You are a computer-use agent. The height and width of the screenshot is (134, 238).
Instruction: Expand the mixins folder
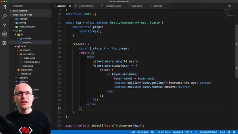coord(26,50)
